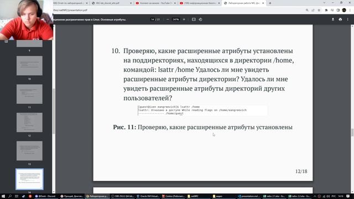
Task: Close the 002-lab_discret_attr.pdf tab
Action: (x=131, y=3)
